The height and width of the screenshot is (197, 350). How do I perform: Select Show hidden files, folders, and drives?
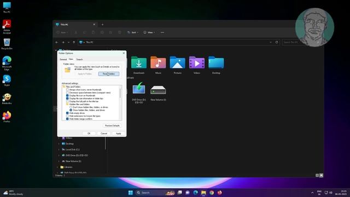pos(71,110)
